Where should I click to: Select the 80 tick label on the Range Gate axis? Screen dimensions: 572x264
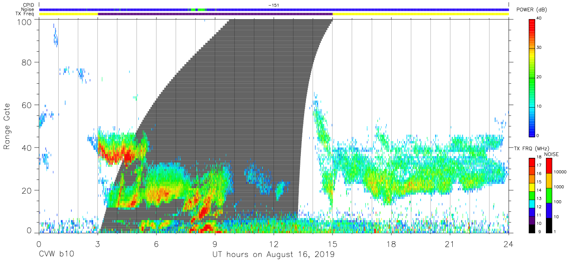point(27,62)
